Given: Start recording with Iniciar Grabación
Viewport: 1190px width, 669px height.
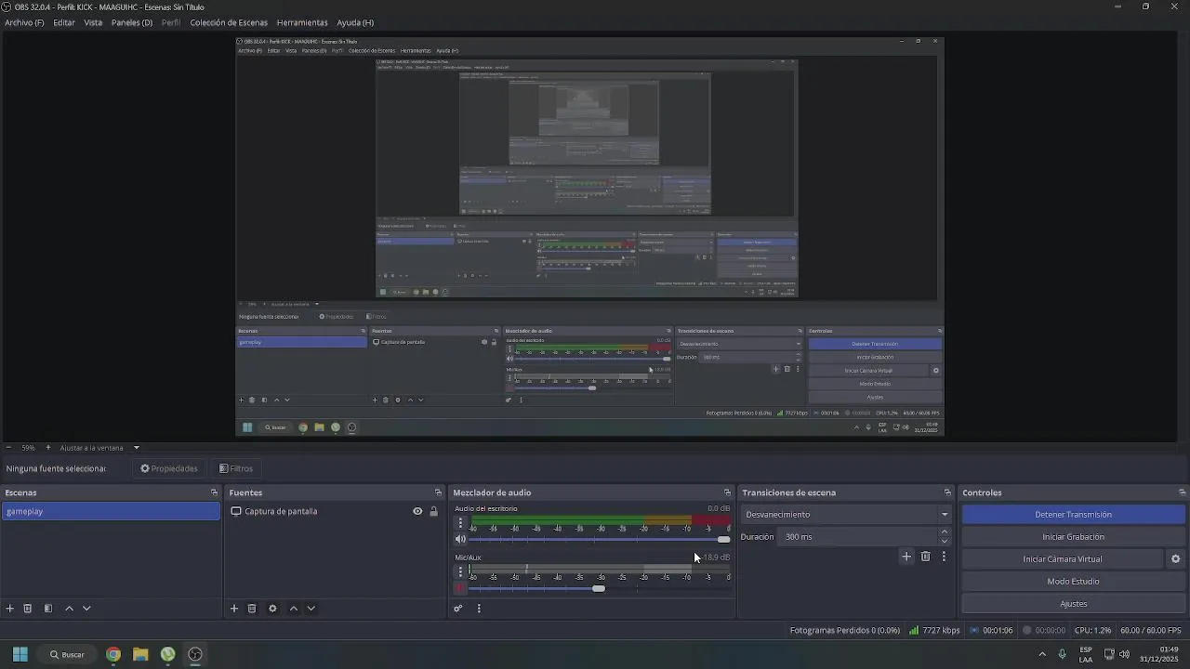Looking at the screenshot, I should coord(1073,537).
